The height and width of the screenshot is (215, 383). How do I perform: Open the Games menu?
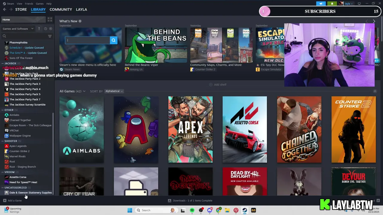(39, 4)
